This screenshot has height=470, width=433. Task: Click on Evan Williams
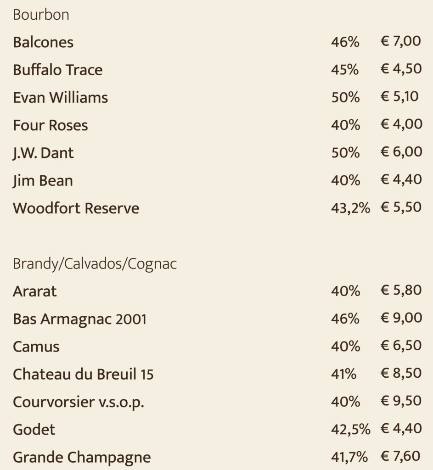tap(60, 98)
